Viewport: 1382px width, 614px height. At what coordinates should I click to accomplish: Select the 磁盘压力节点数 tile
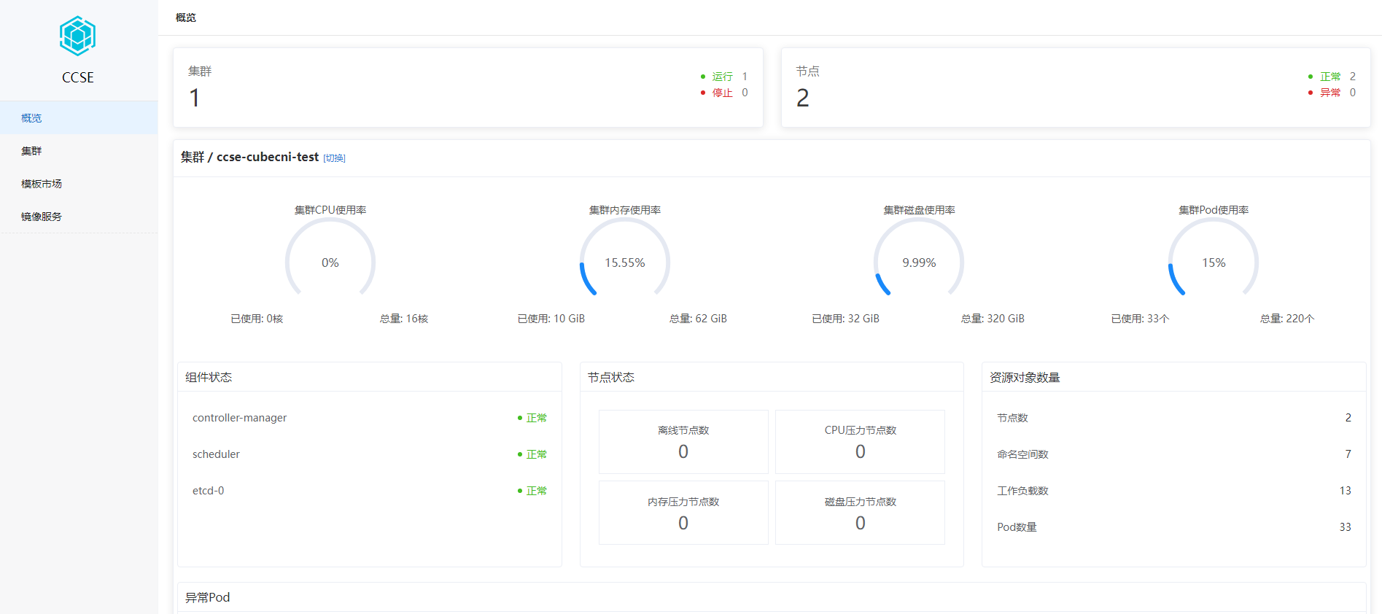860,513
